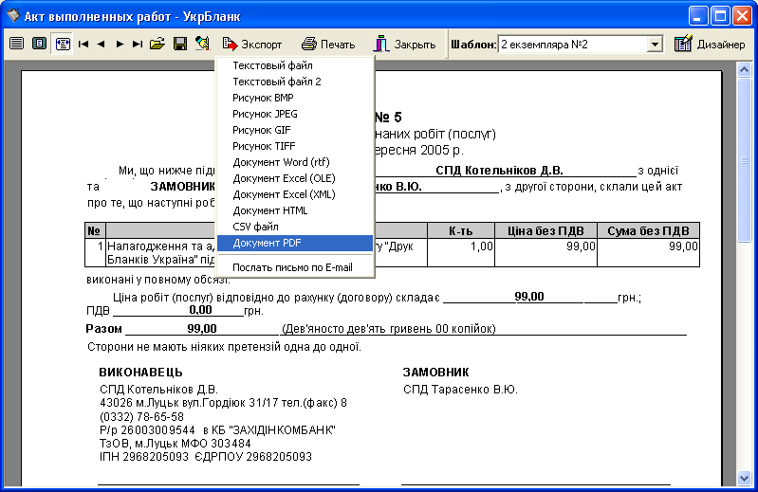
Task: Click the find text icon in toolbar
Action: click(201, 44)
